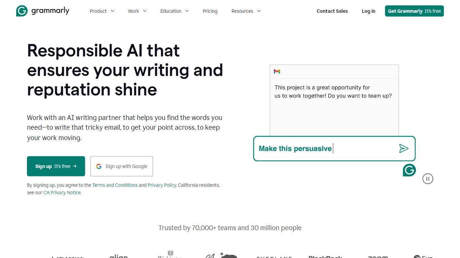Click the send paper-plane icon

[404, 148]
